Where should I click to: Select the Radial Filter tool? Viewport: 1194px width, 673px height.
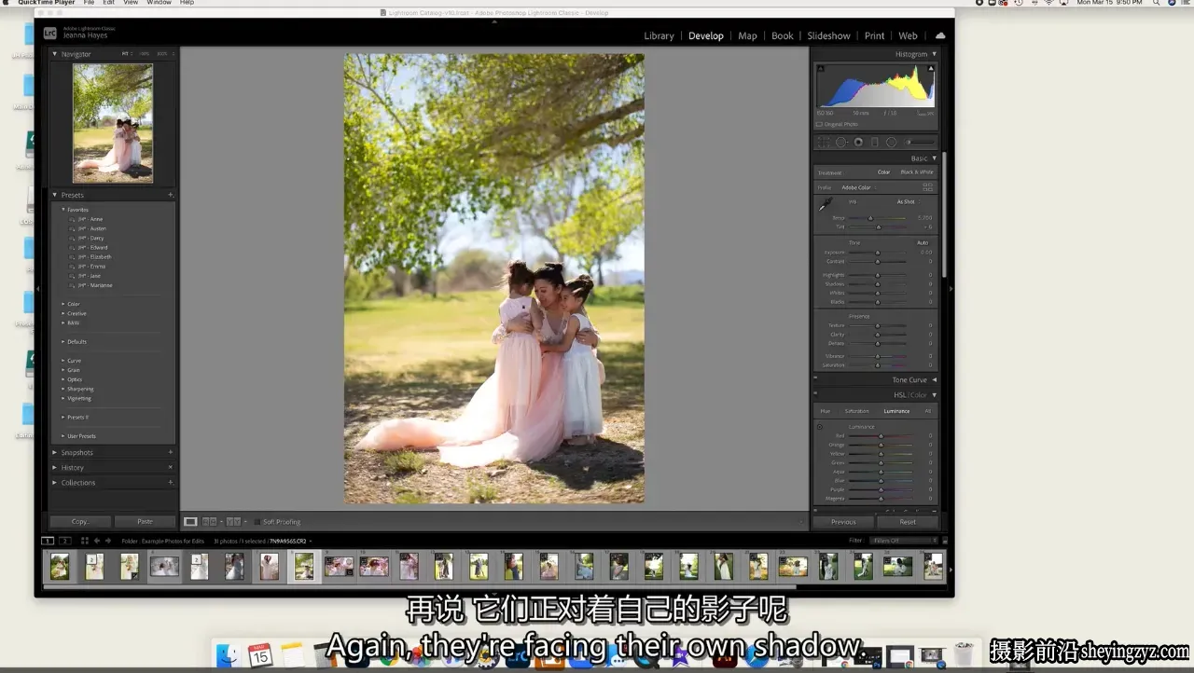tap(891, 143)
